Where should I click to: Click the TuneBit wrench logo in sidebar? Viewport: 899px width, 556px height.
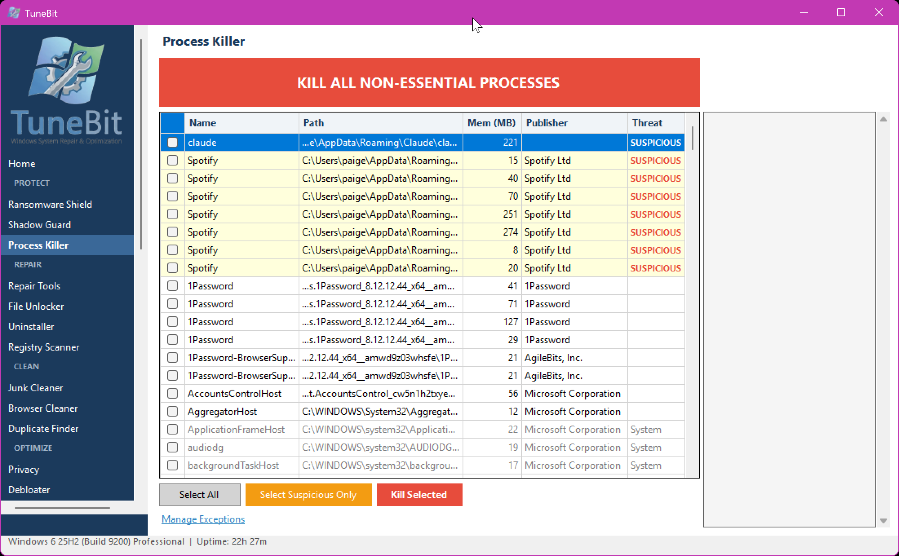click(x=67, y=70)
